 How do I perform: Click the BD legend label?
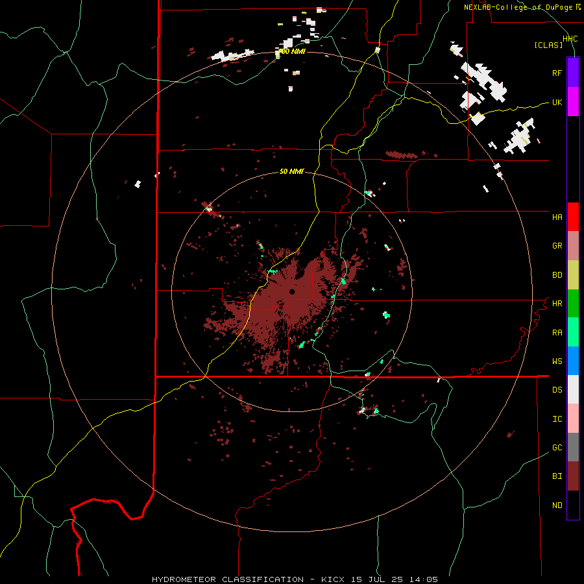click(557, 275)
